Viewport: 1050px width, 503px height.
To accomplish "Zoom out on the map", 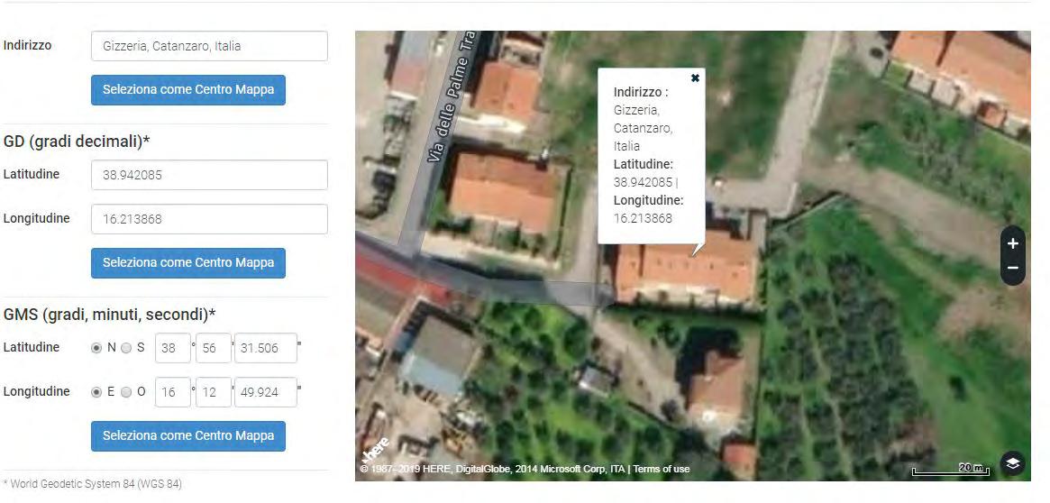I will 1012,268.
